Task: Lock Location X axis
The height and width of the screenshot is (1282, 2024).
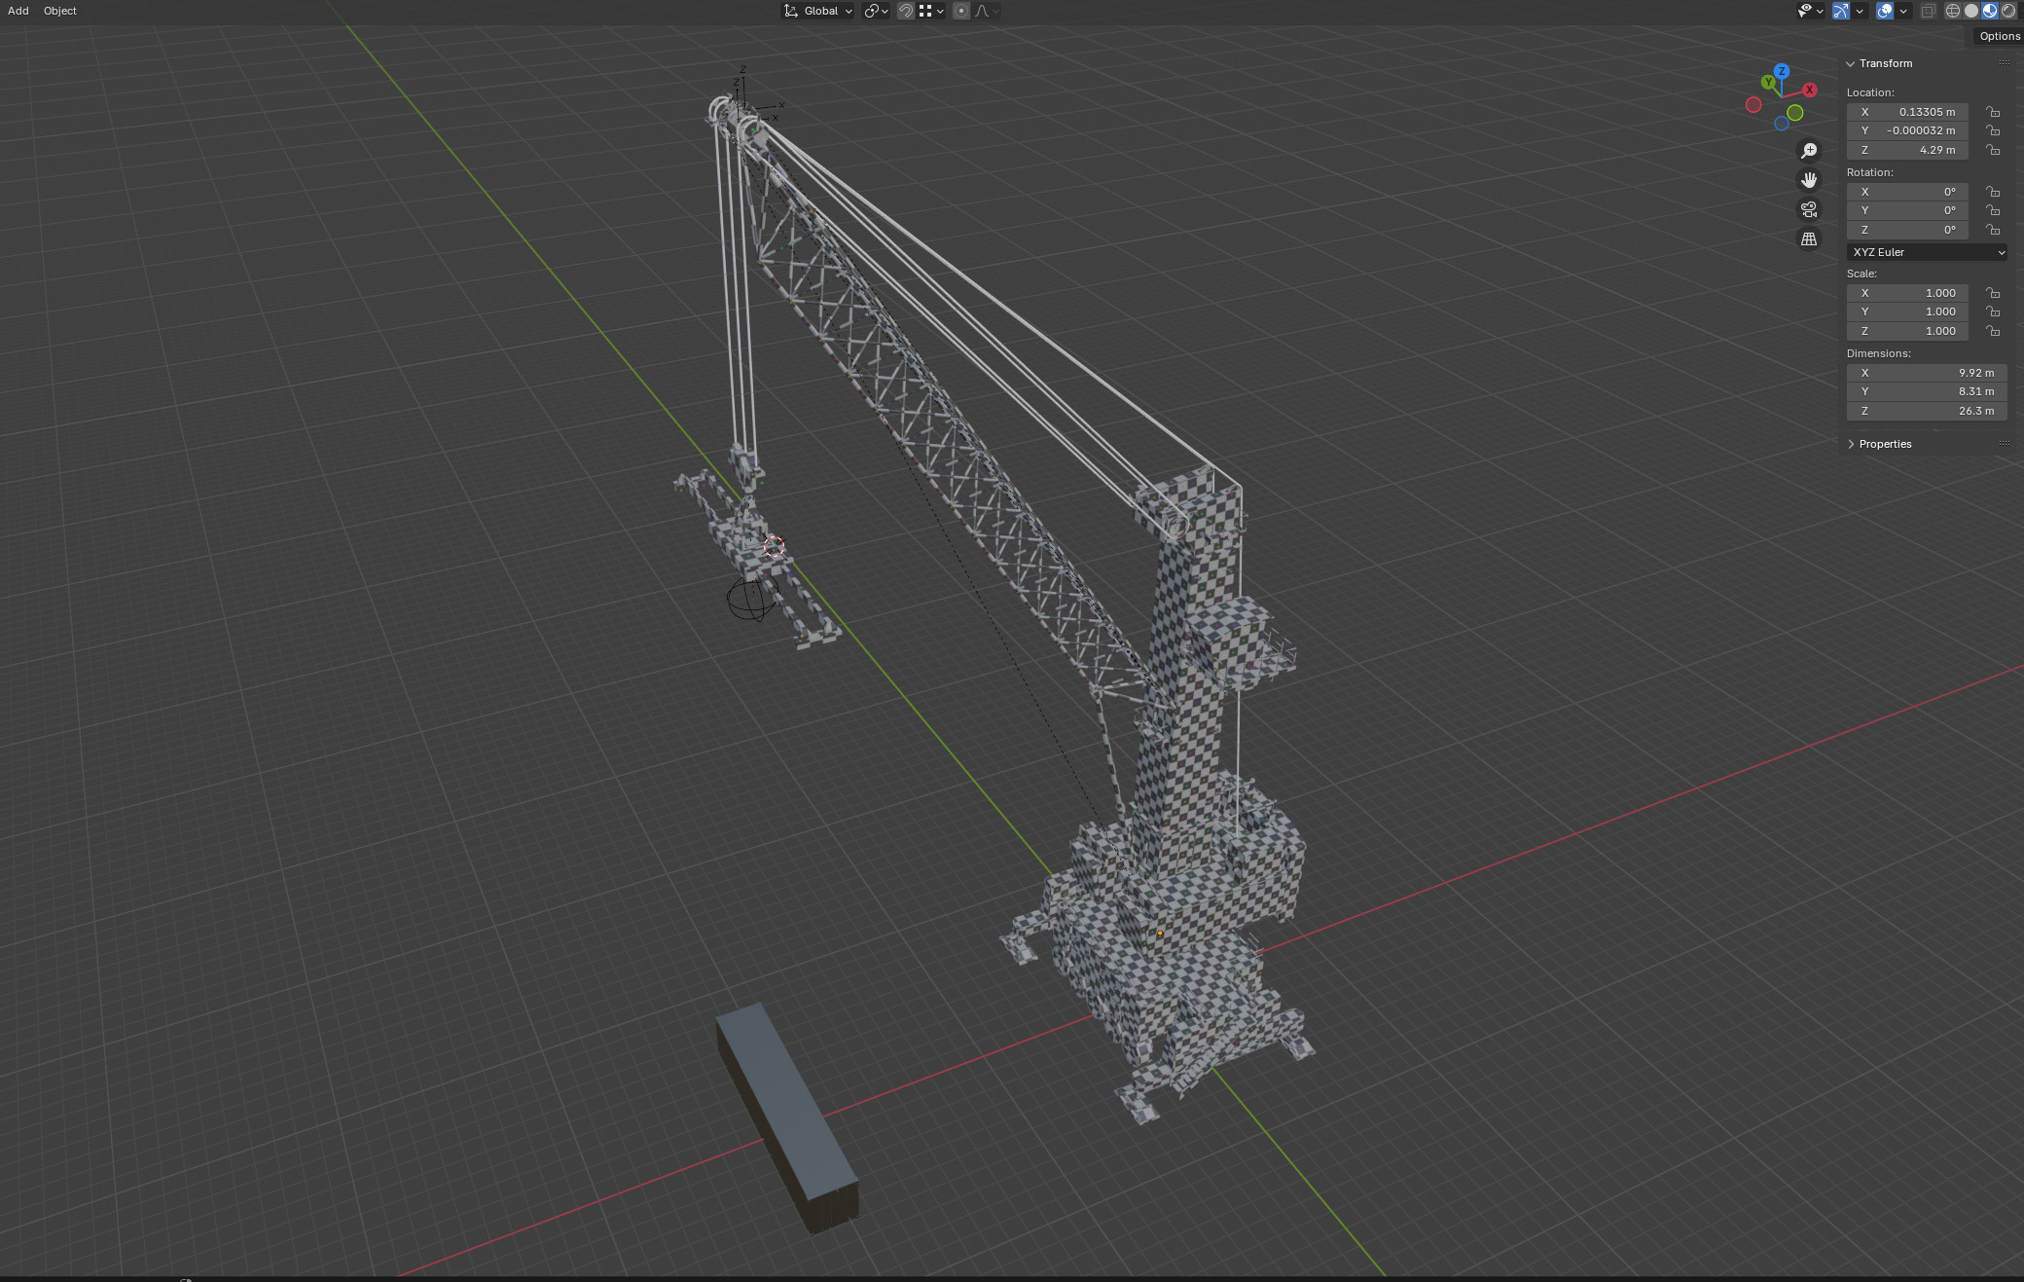Action: [x=1993, y=112]
